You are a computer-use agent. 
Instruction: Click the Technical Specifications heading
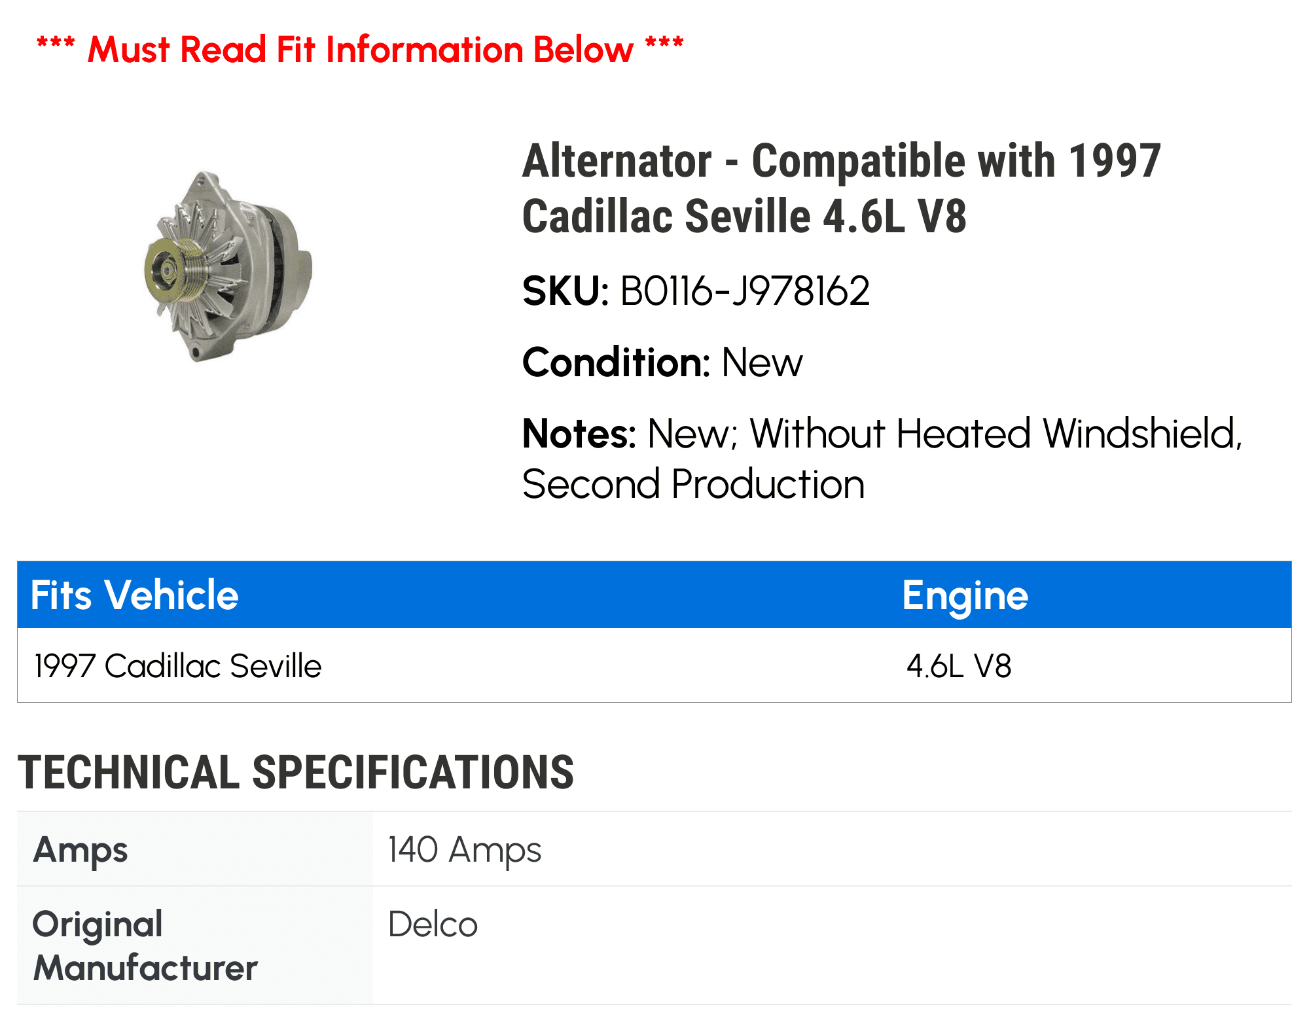point(296,773)
